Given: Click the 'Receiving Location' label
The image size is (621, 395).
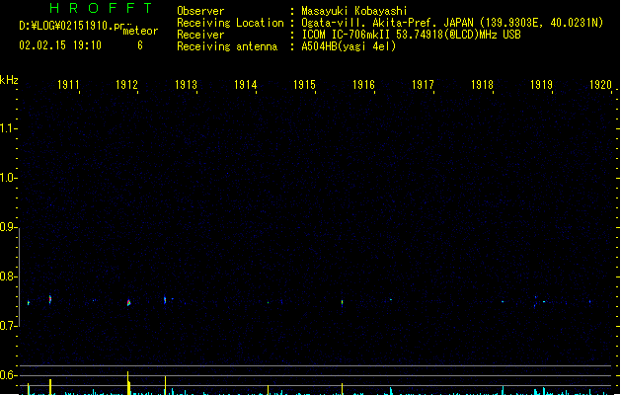Looking at the screenshot, I should coord(230,23).
